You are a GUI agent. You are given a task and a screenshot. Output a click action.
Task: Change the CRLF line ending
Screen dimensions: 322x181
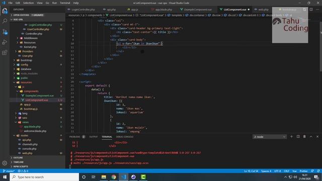[286, 171]
